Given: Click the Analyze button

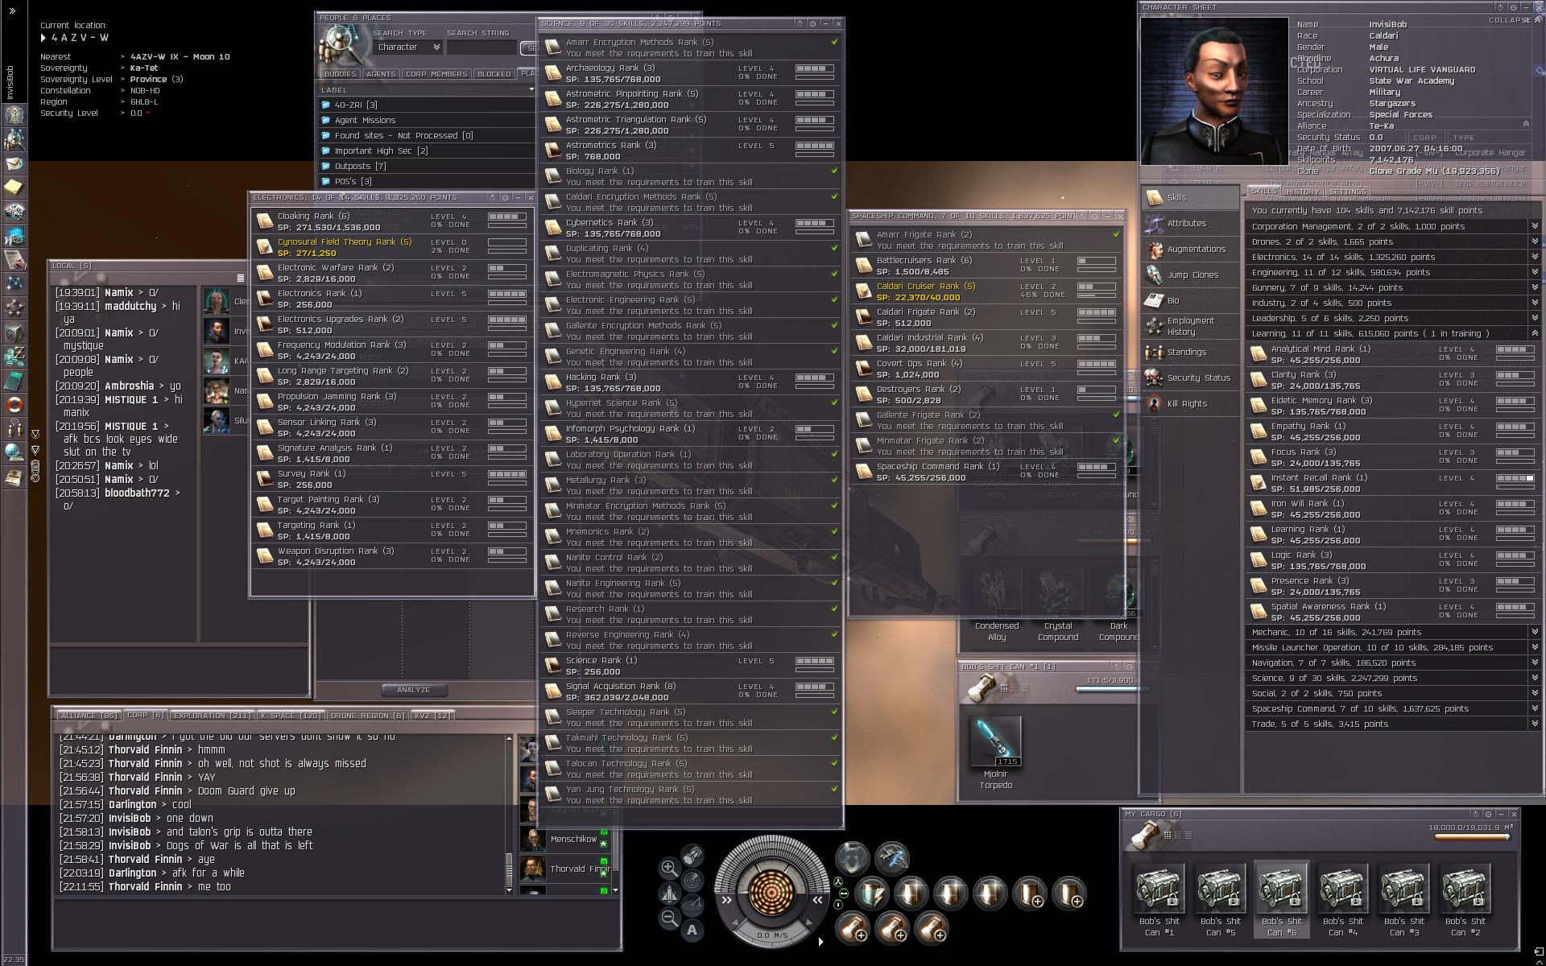Looking at the screenshot, I should click(x=413, y=690).
